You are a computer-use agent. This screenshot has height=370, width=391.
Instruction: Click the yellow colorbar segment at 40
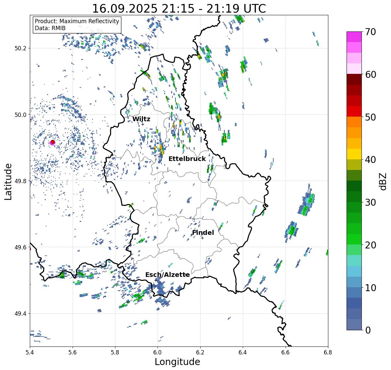(354, 154)
